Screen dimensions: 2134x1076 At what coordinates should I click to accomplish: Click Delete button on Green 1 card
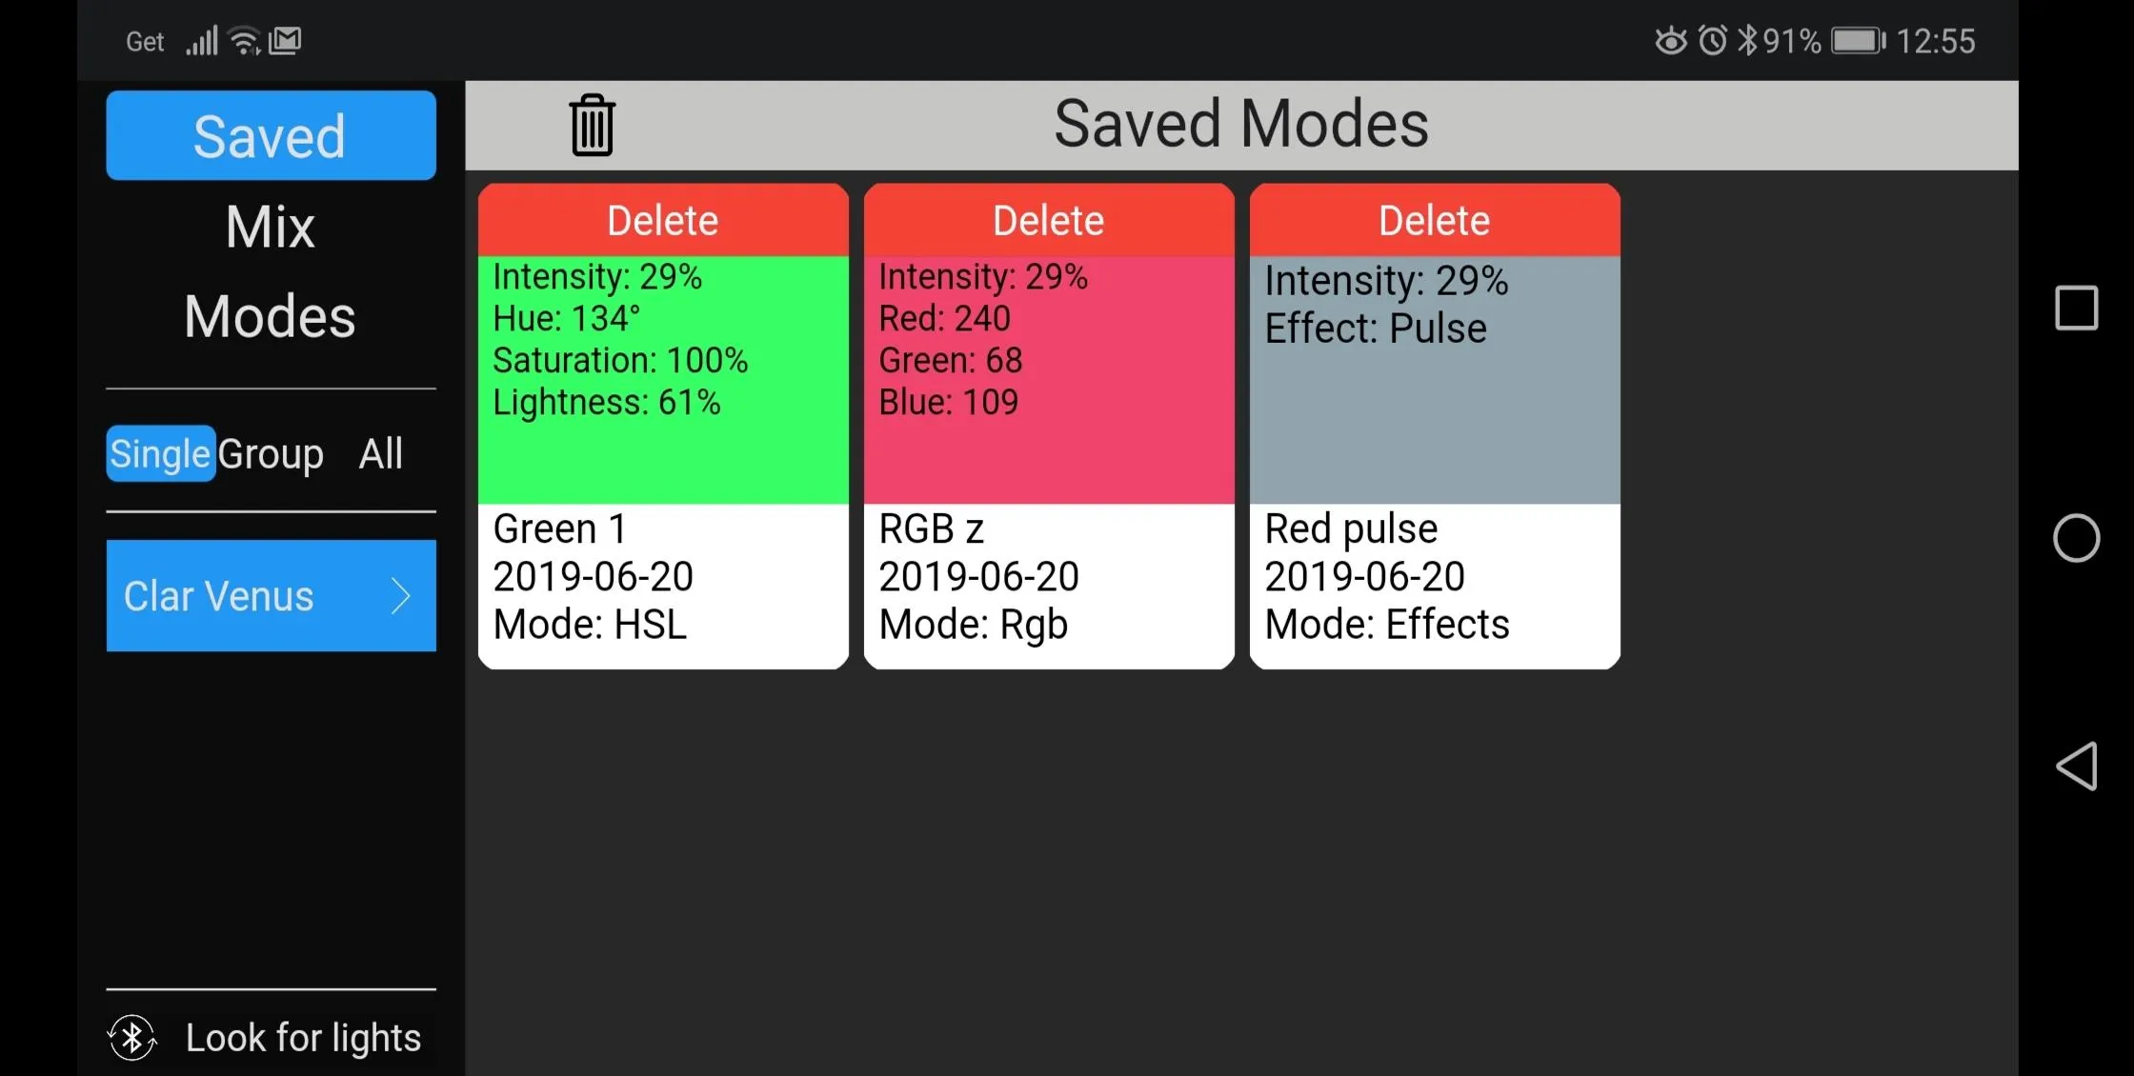pos(663,220)
